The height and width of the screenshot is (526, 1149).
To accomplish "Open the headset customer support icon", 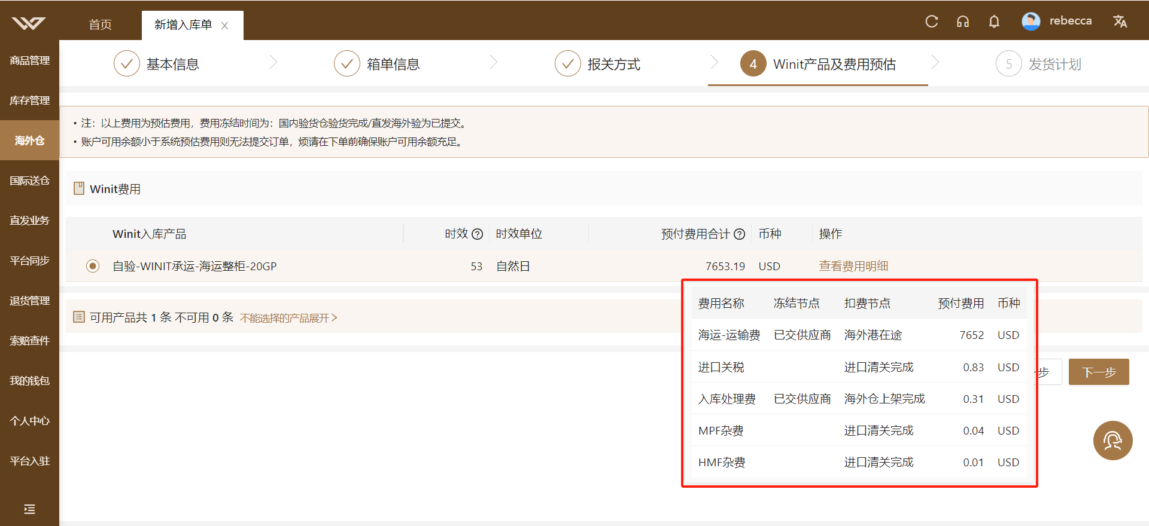I will [962, 22].
